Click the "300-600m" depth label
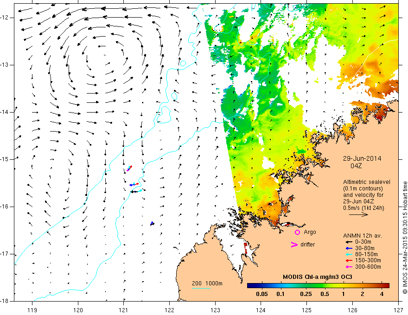The image size is (408, 315). [368, 267]
